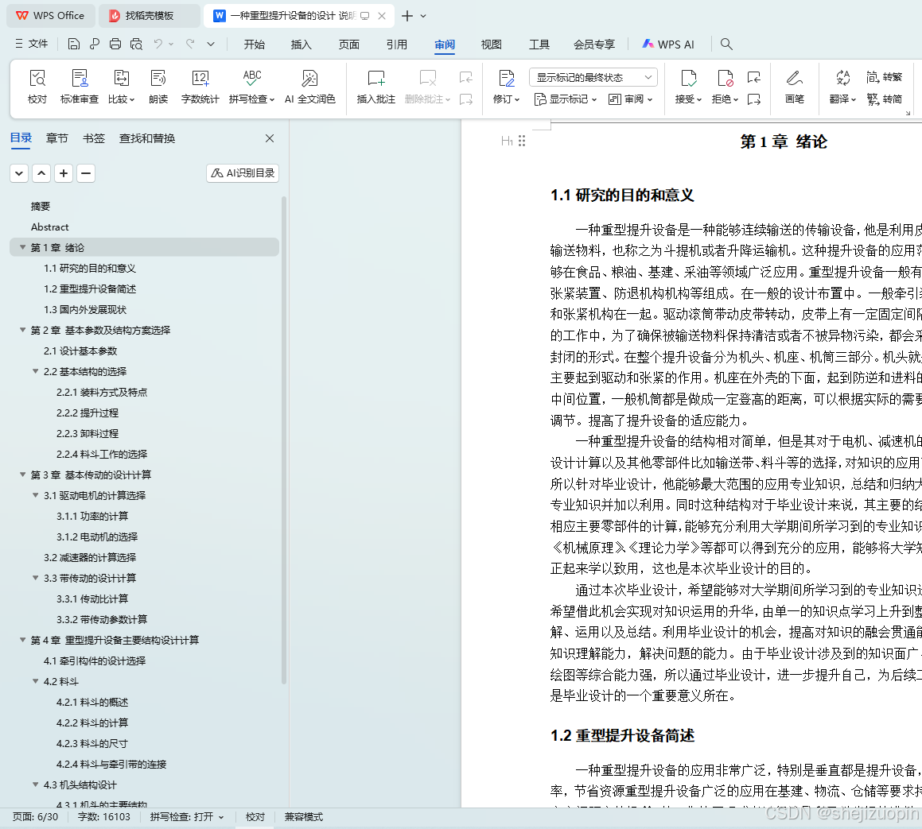Select the 画笔 pen tool
Image resolution: width=922 pixels, height=829 pixels.
coord(795,87)
